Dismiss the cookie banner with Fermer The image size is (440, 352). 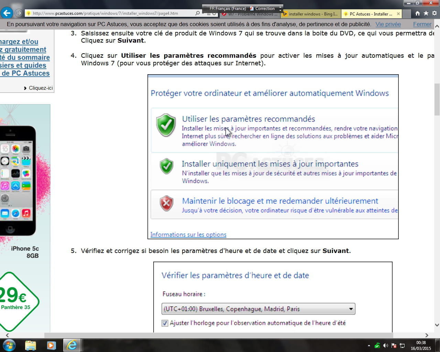[x=422, y=24]
